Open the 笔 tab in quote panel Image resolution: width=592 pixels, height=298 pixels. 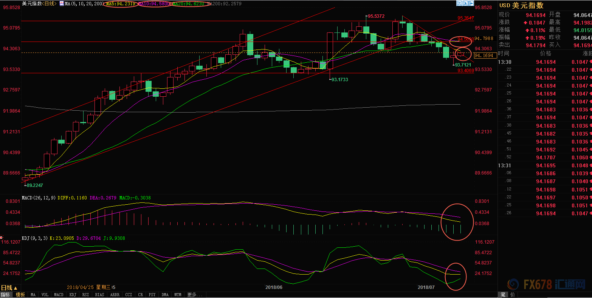pos(503,295)
